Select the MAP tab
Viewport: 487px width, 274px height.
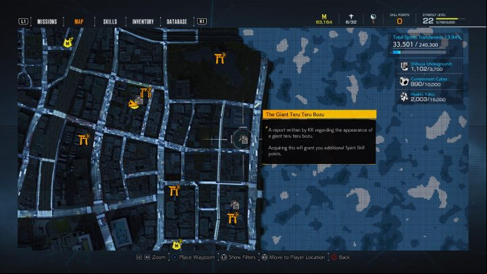point(79,22)
